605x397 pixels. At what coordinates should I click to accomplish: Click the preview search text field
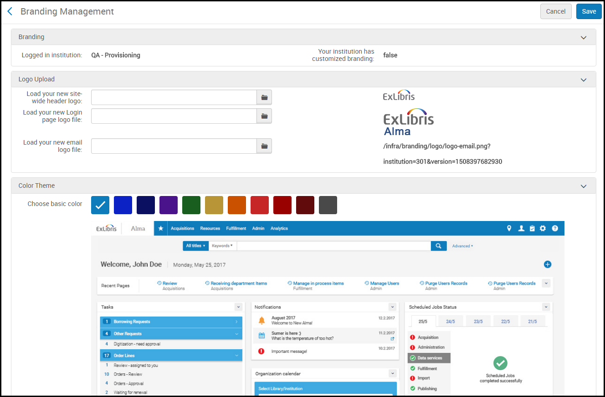click(334, 246)
